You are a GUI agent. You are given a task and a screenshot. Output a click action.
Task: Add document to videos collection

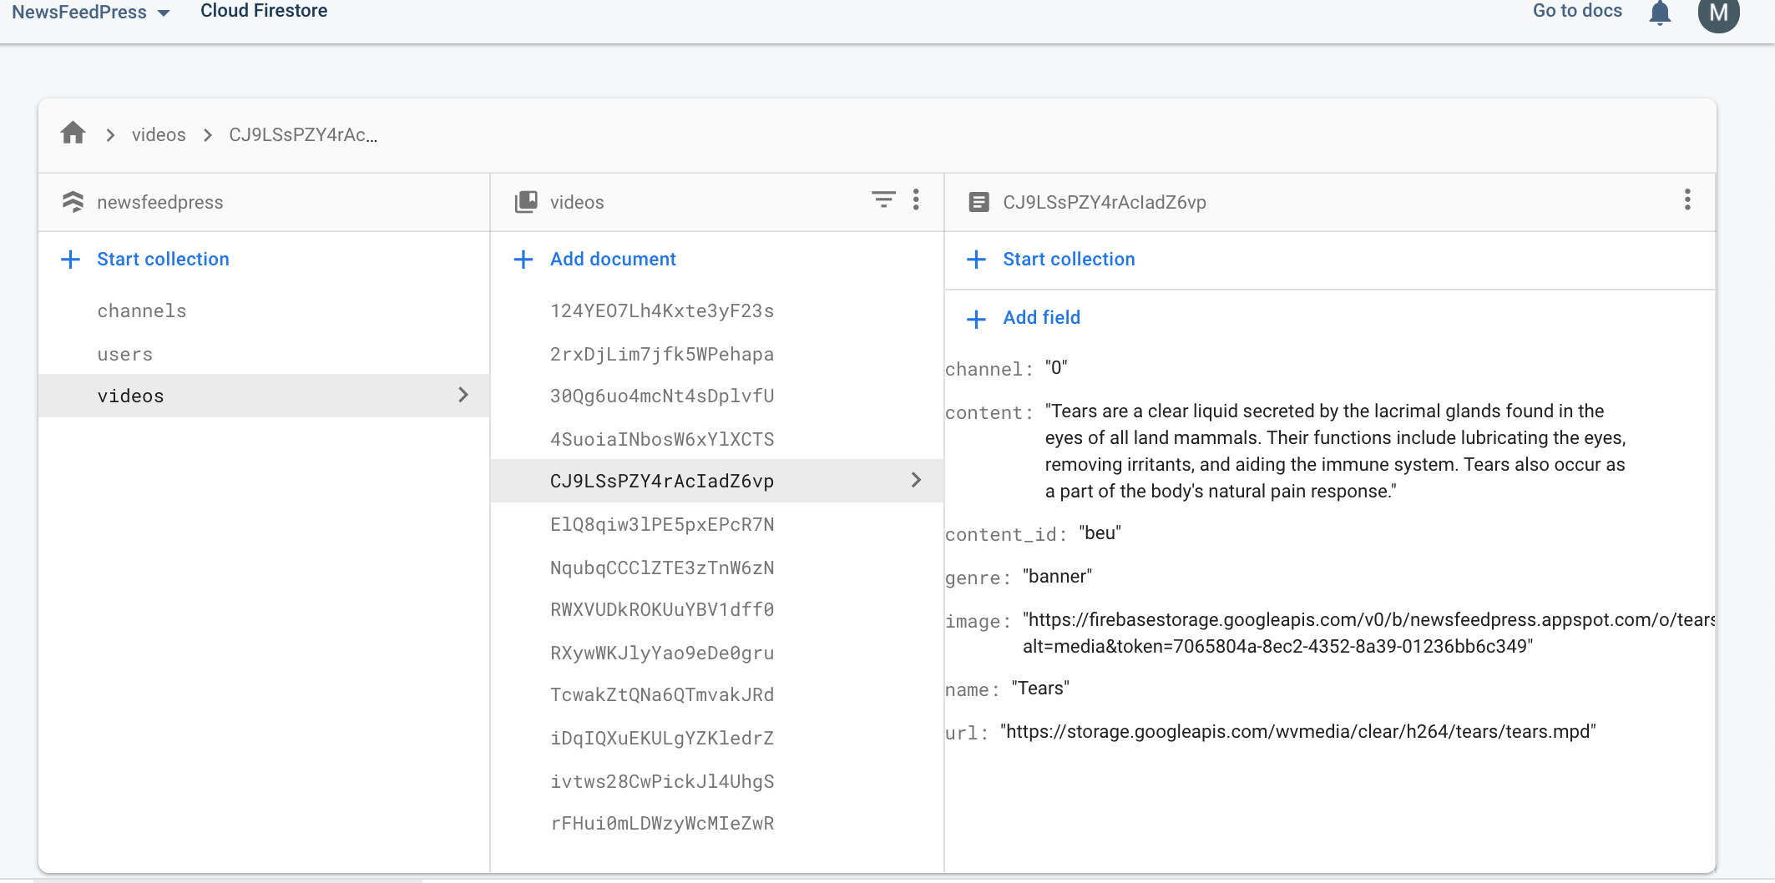pyautogui.click(x=613, y=259)
